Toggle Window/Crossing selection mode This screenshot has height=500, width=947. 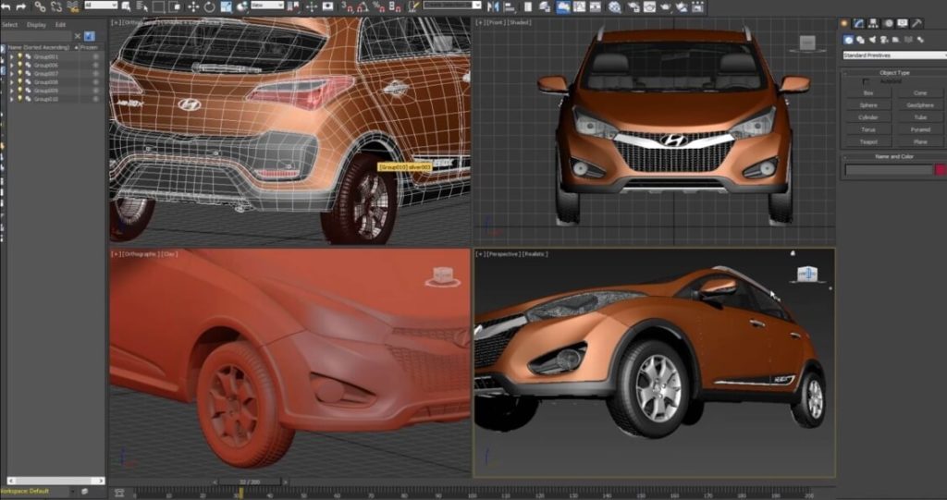175,6
